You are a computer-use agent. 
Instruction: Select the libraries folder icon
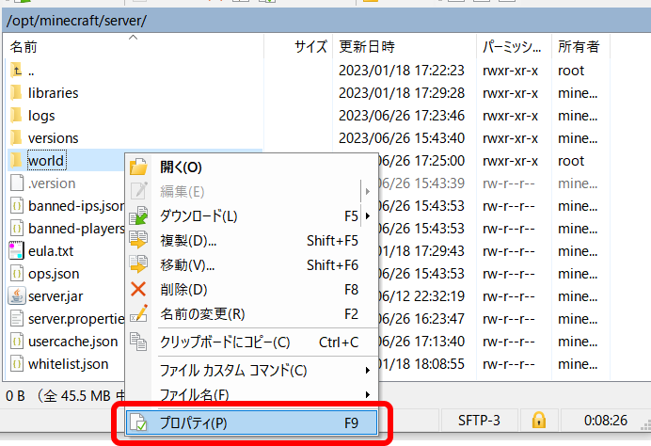(x=16, y=93)
